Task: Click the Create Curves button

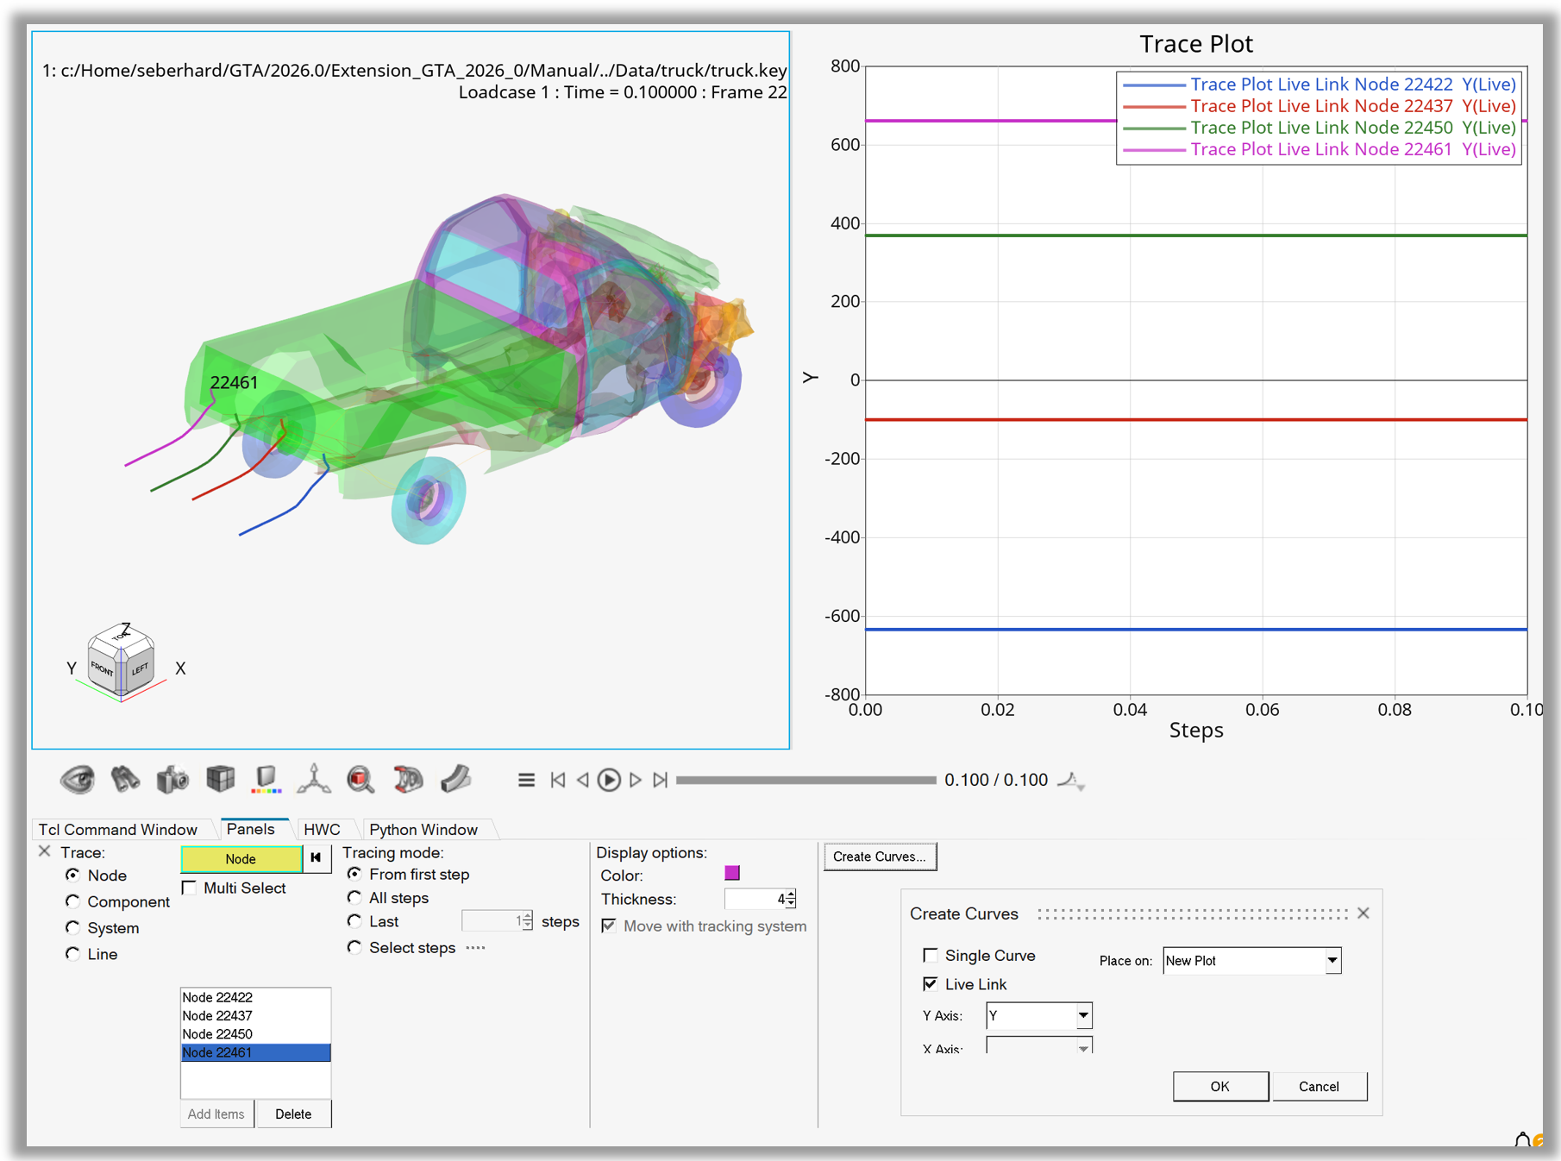Action: (x=880, y=857)
